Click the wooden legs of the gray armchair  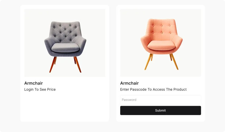tap(53, 65)
